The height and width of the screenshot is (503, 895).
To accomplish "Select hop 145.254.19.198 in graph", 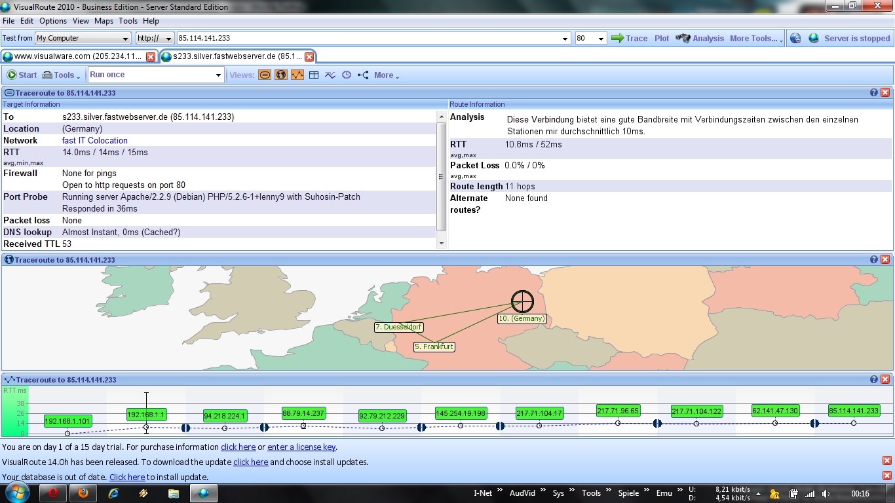I will pyautogui.click(x=461, y=413).
